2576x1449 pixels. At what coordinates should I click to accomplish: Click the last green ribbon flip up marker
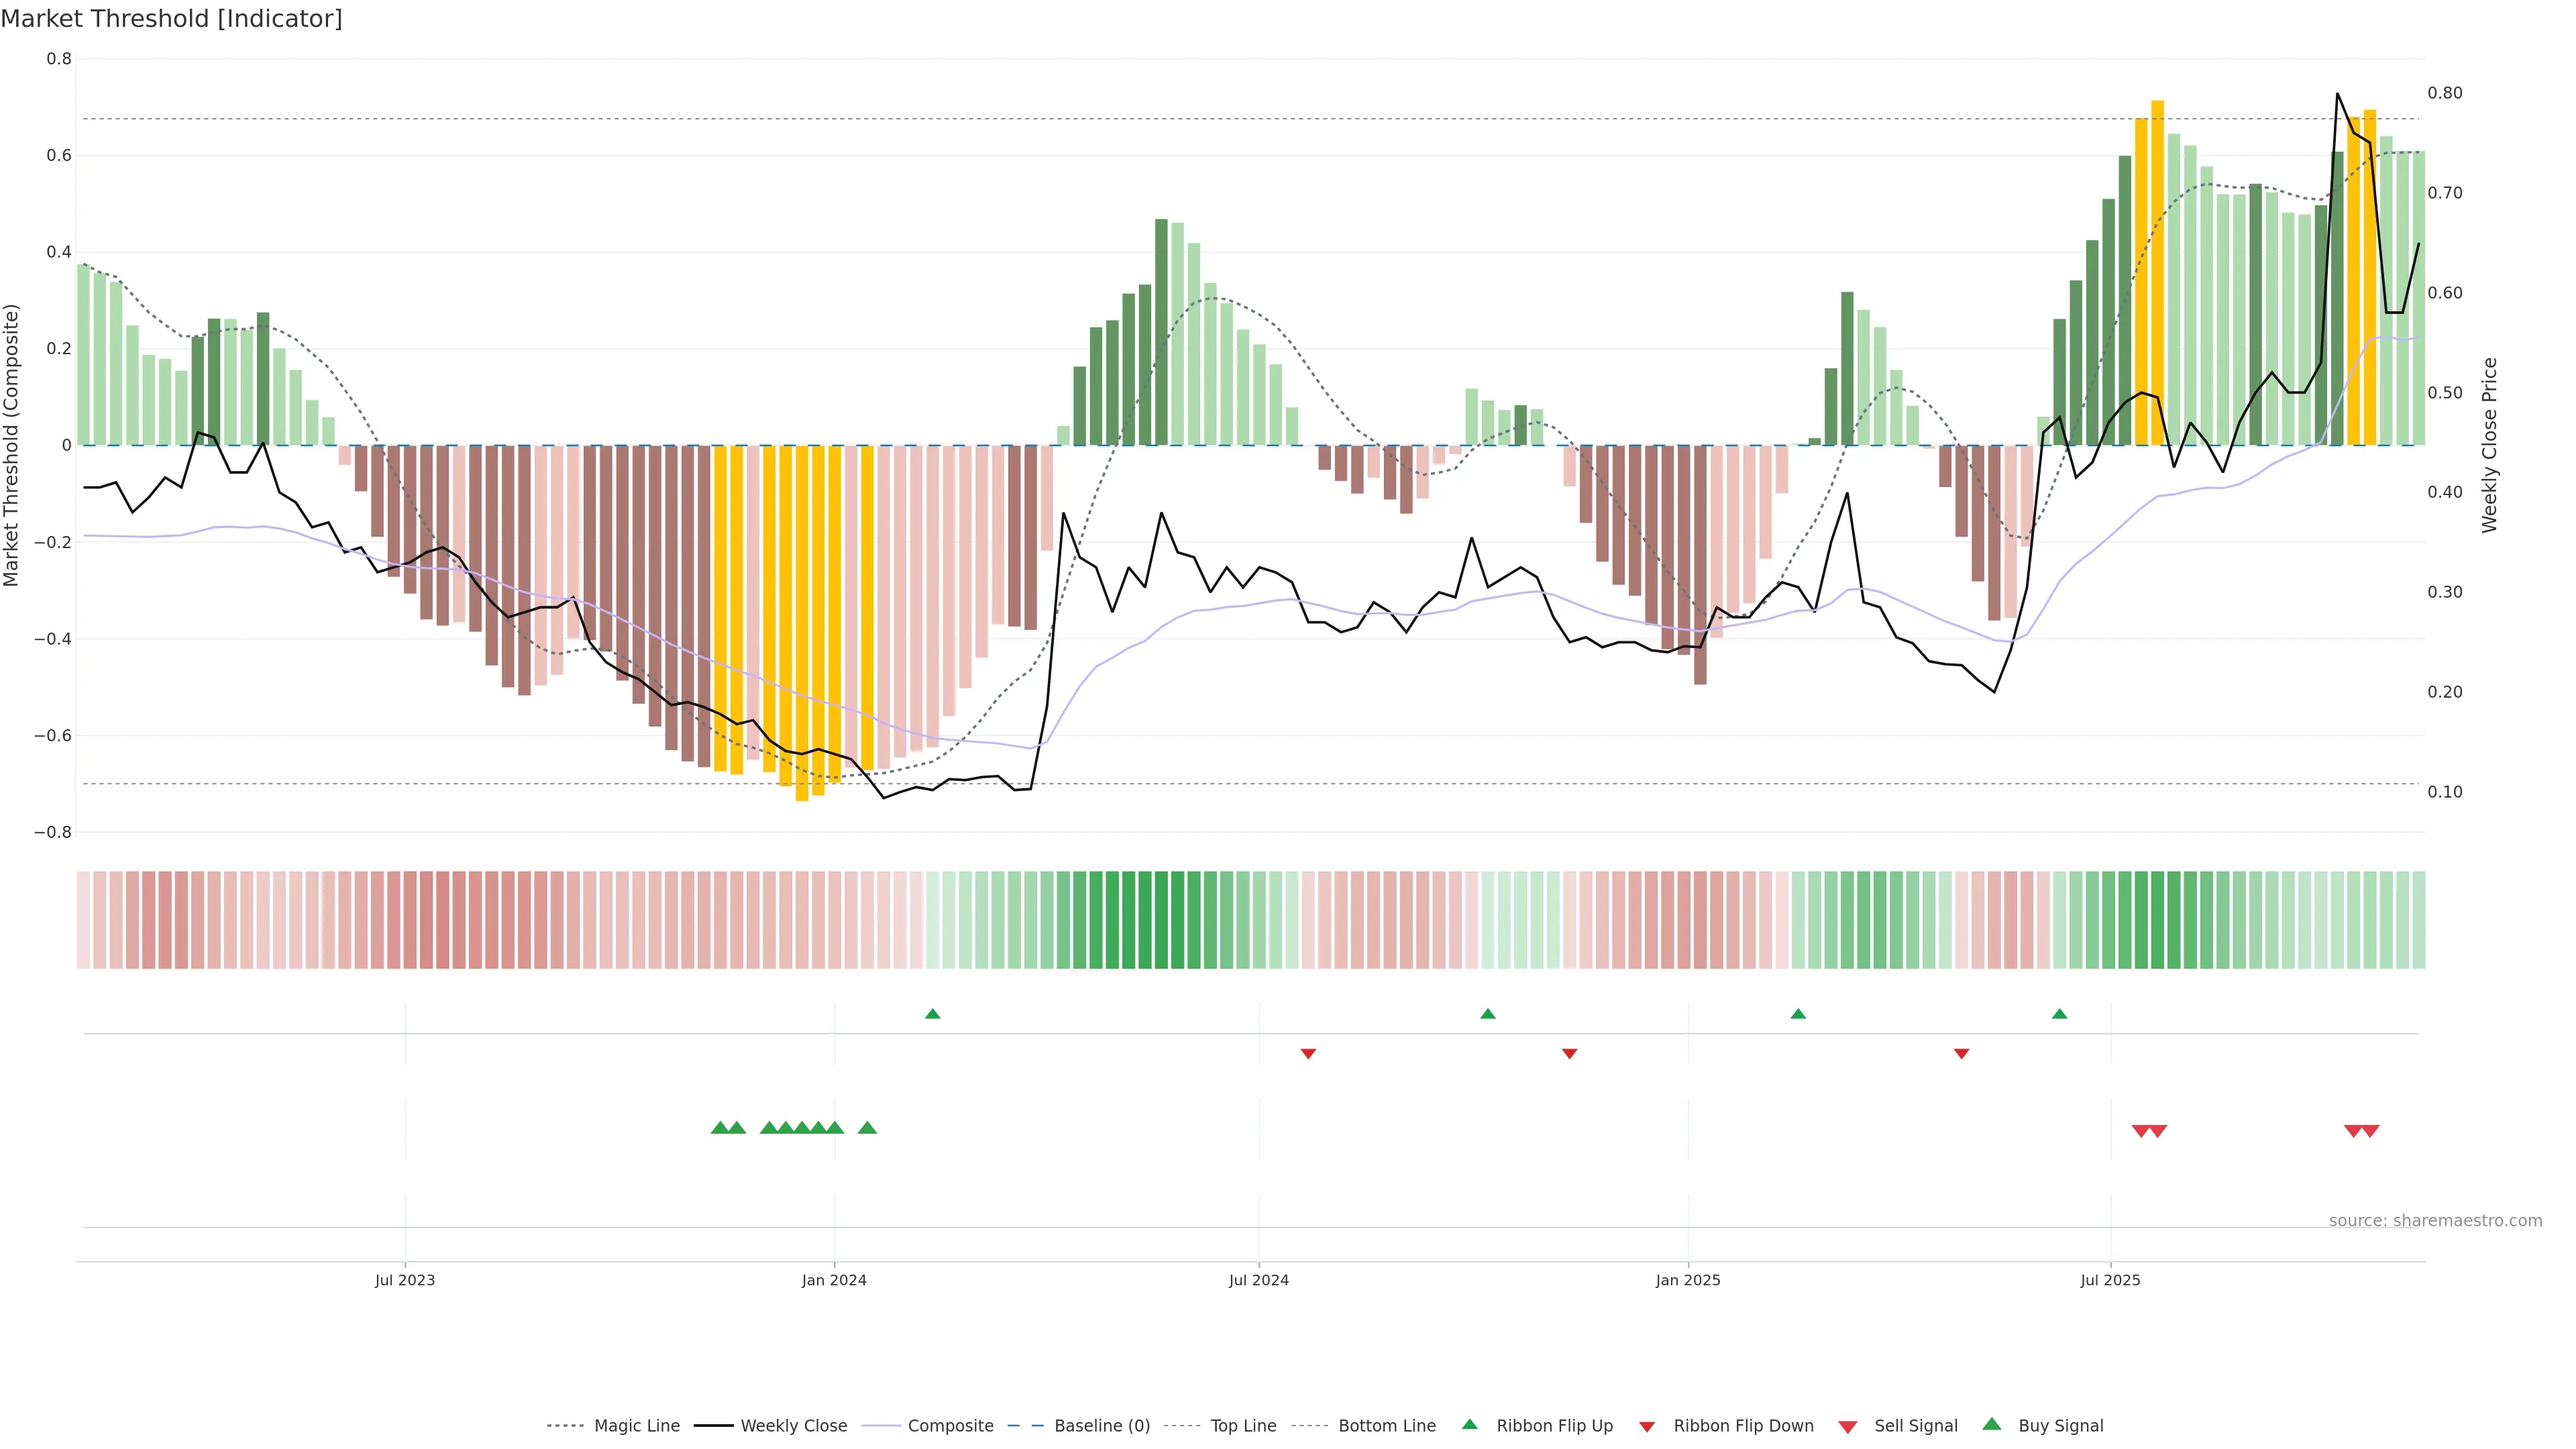click(2059, 1014)
